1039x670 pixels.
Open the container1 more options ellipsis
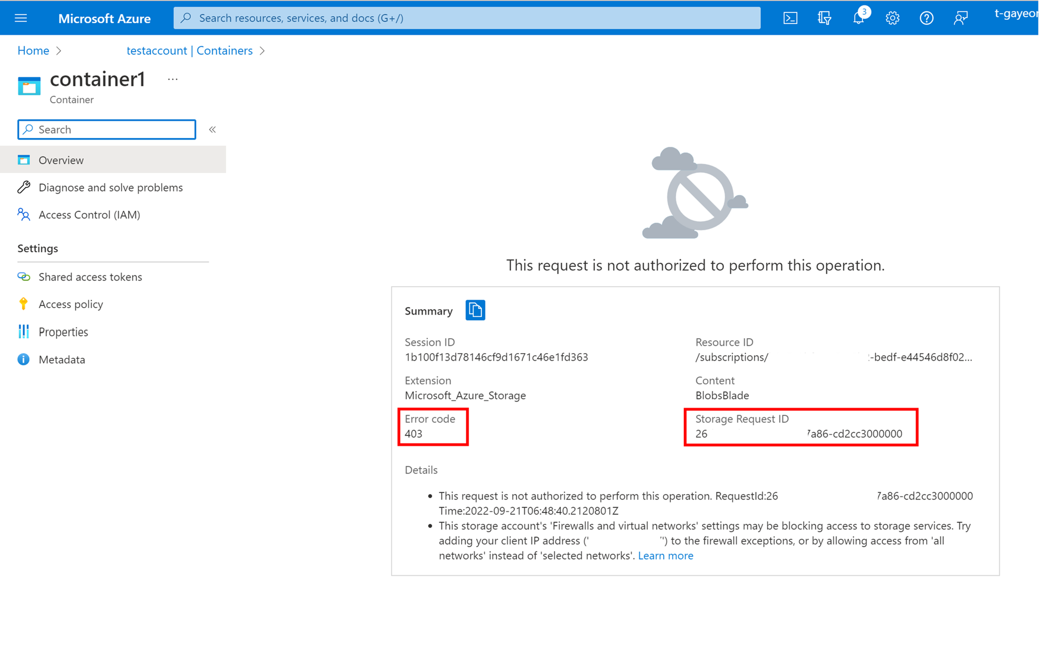[x=173, y=80]
